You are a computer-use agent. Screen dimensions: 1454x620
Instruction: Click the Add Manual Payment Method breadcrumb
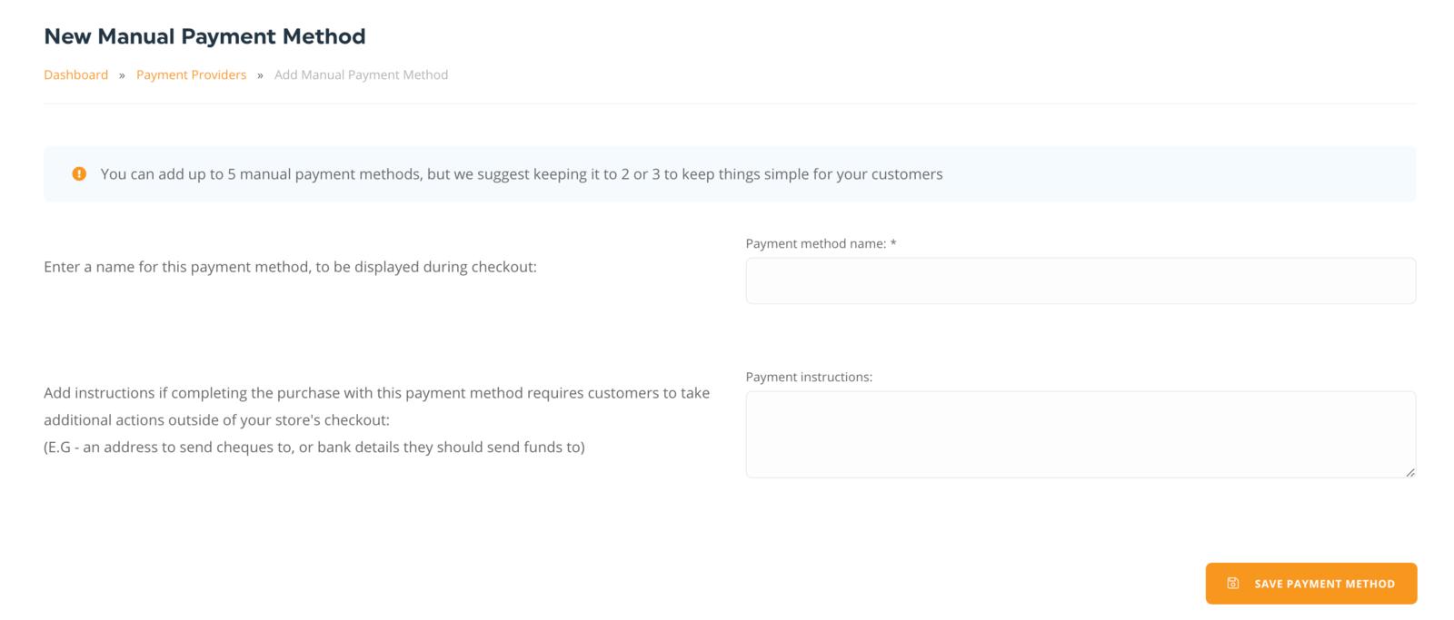[361, 74]
